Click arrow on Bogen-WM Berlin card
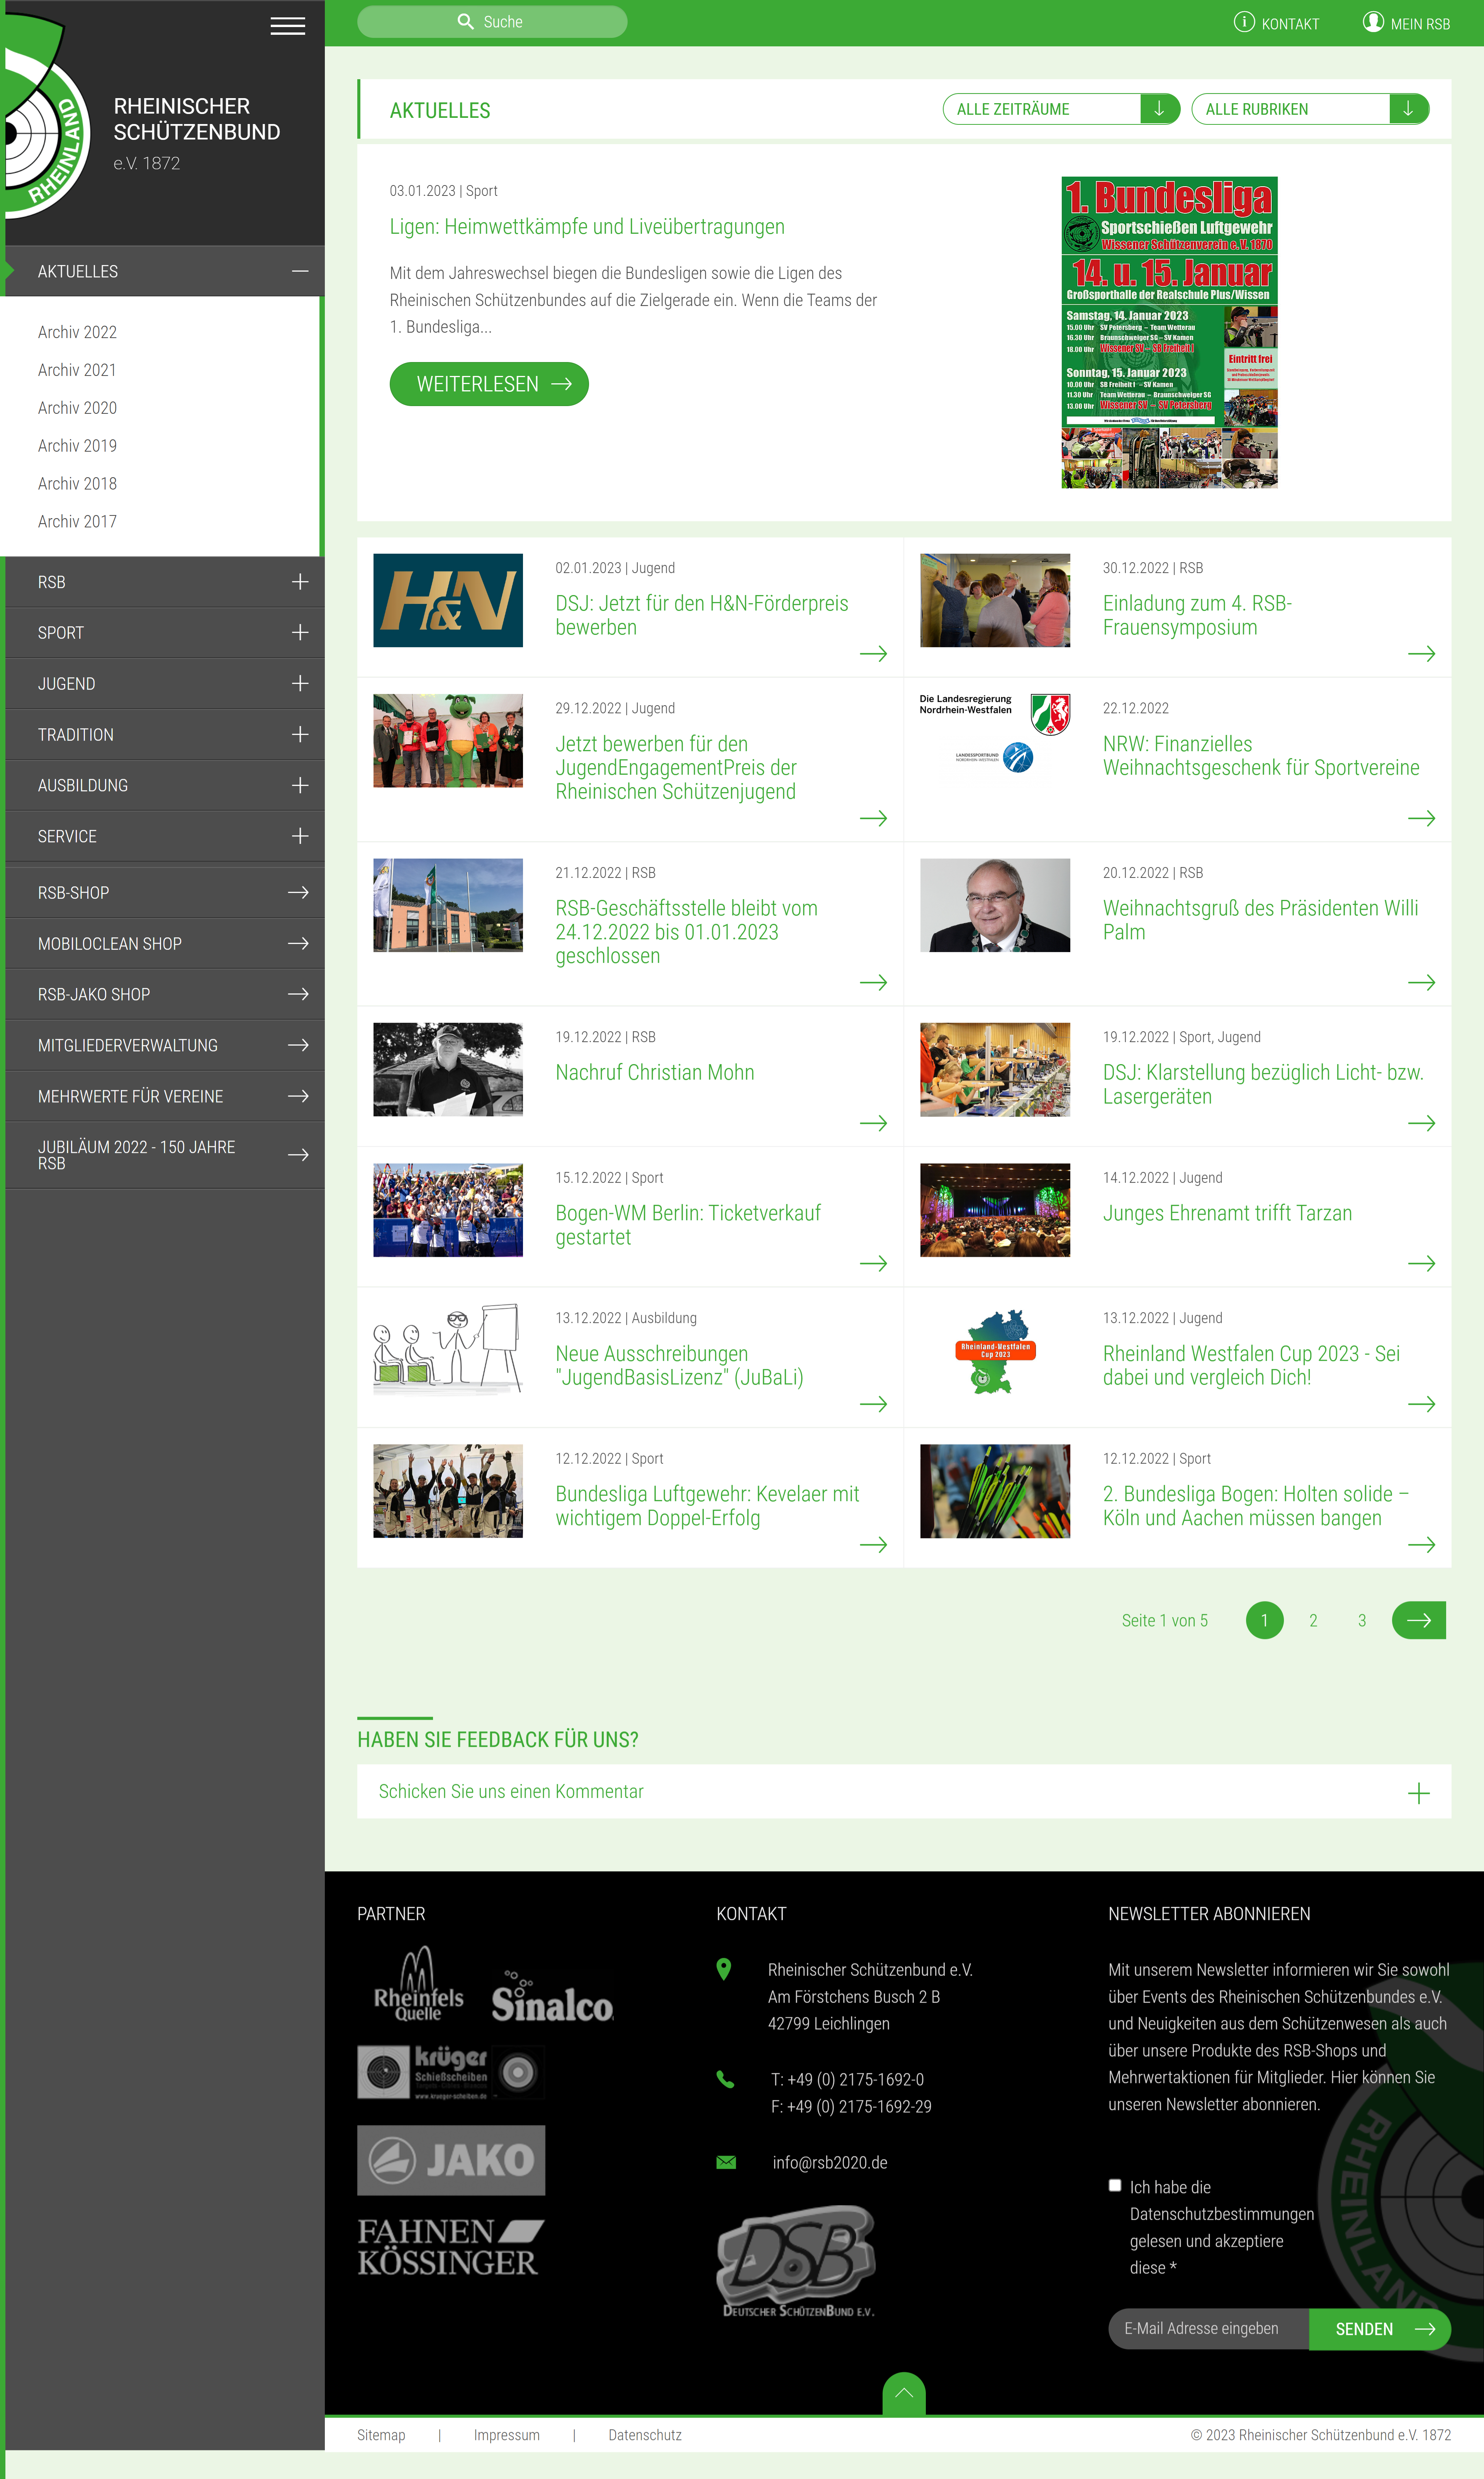Image resolution: width=1484 pixels, height=2479 pixels. click(x=873, y=1263)
